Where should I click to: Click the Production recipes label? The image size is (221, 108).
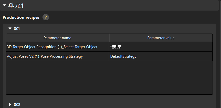coord(21,17)
